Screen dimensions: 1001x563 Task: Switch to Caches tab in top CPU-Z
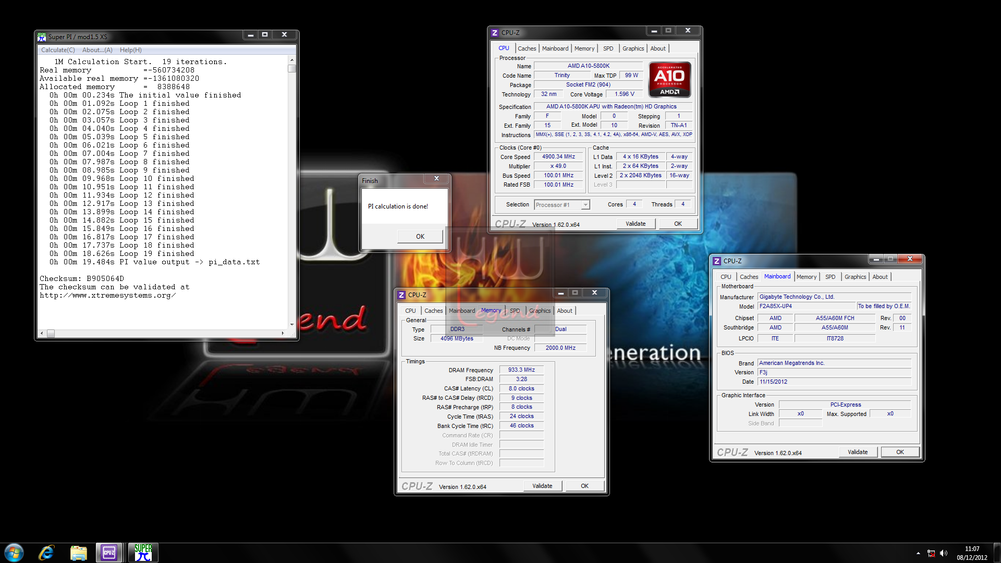[527, 48]
